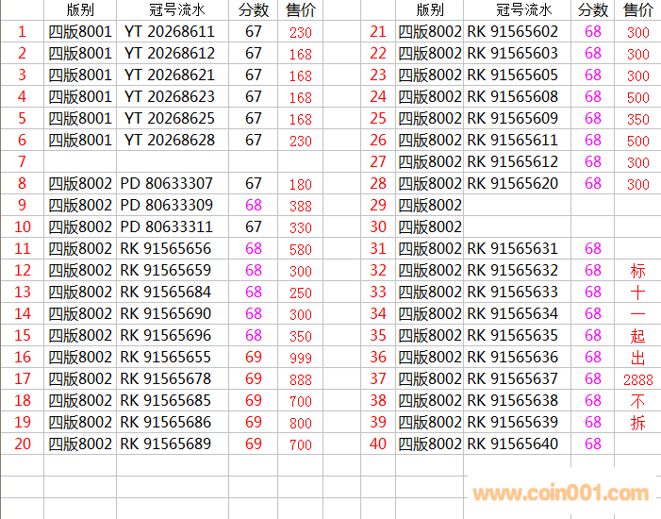Image resolution: width=661 pixels, height=519 pixels.
Task: Select the 售价 header in left table
Action: (301, 10)
